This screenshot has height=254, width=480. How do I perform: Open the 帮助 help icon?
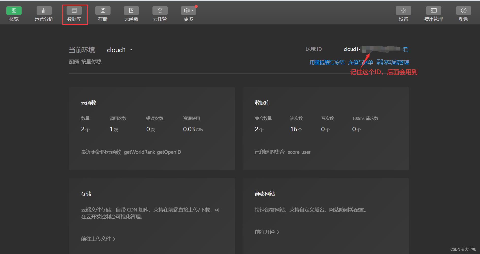463,11
